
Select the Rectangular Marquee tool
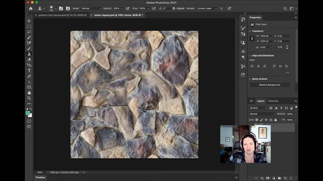coord(29,26)
